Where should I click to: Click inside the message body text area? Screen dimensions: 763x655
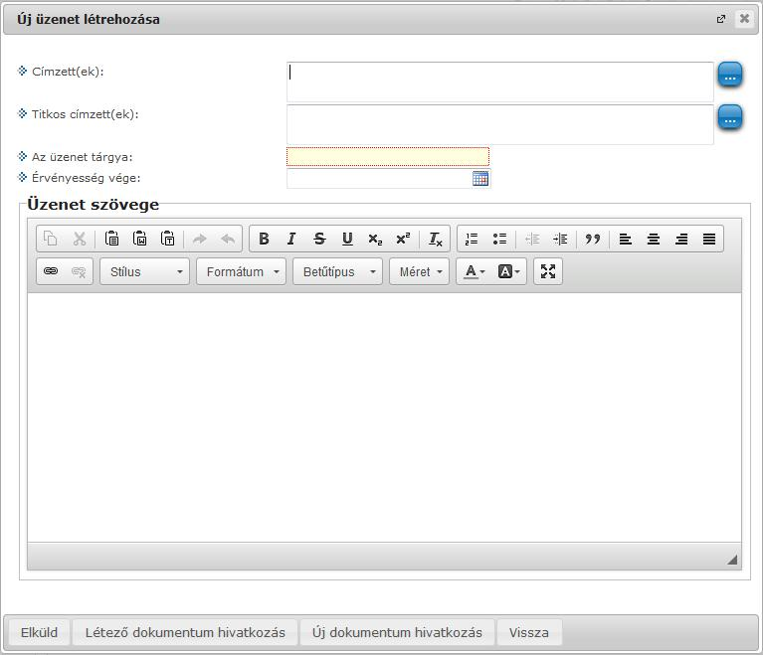[384, 417]
